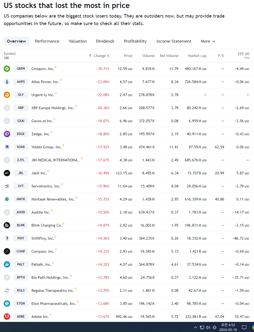Viewport: 254px width, 332px height.
Task: Sort by the Volume column header
Action: (148, 56)
